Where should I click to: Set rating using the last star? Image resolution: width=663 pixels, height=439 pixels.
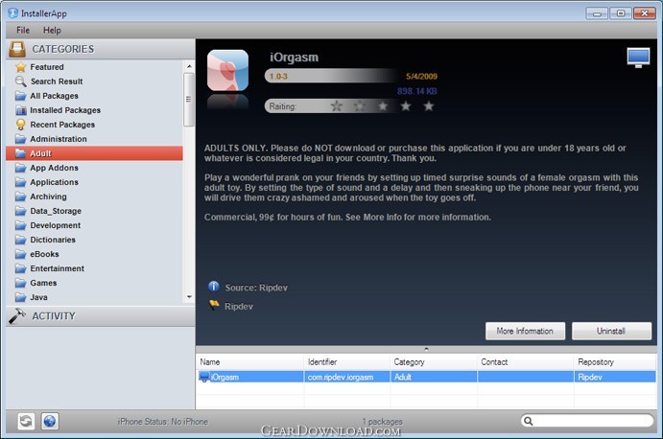[x=429, y=105]
